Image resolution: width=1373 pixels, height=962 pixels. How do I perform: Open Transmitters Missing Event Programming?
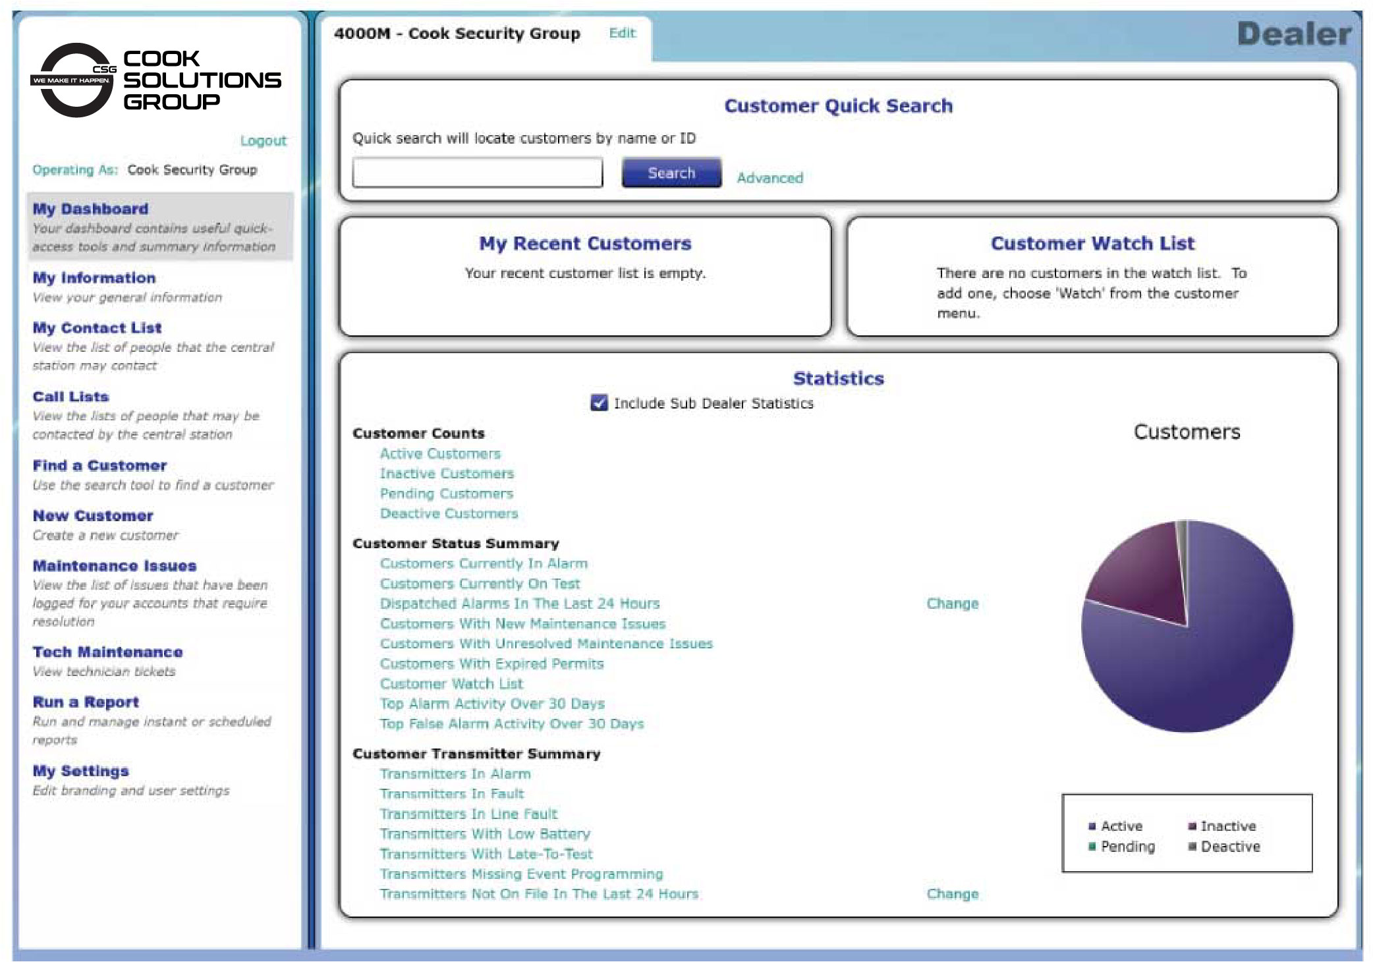(521, 874)
